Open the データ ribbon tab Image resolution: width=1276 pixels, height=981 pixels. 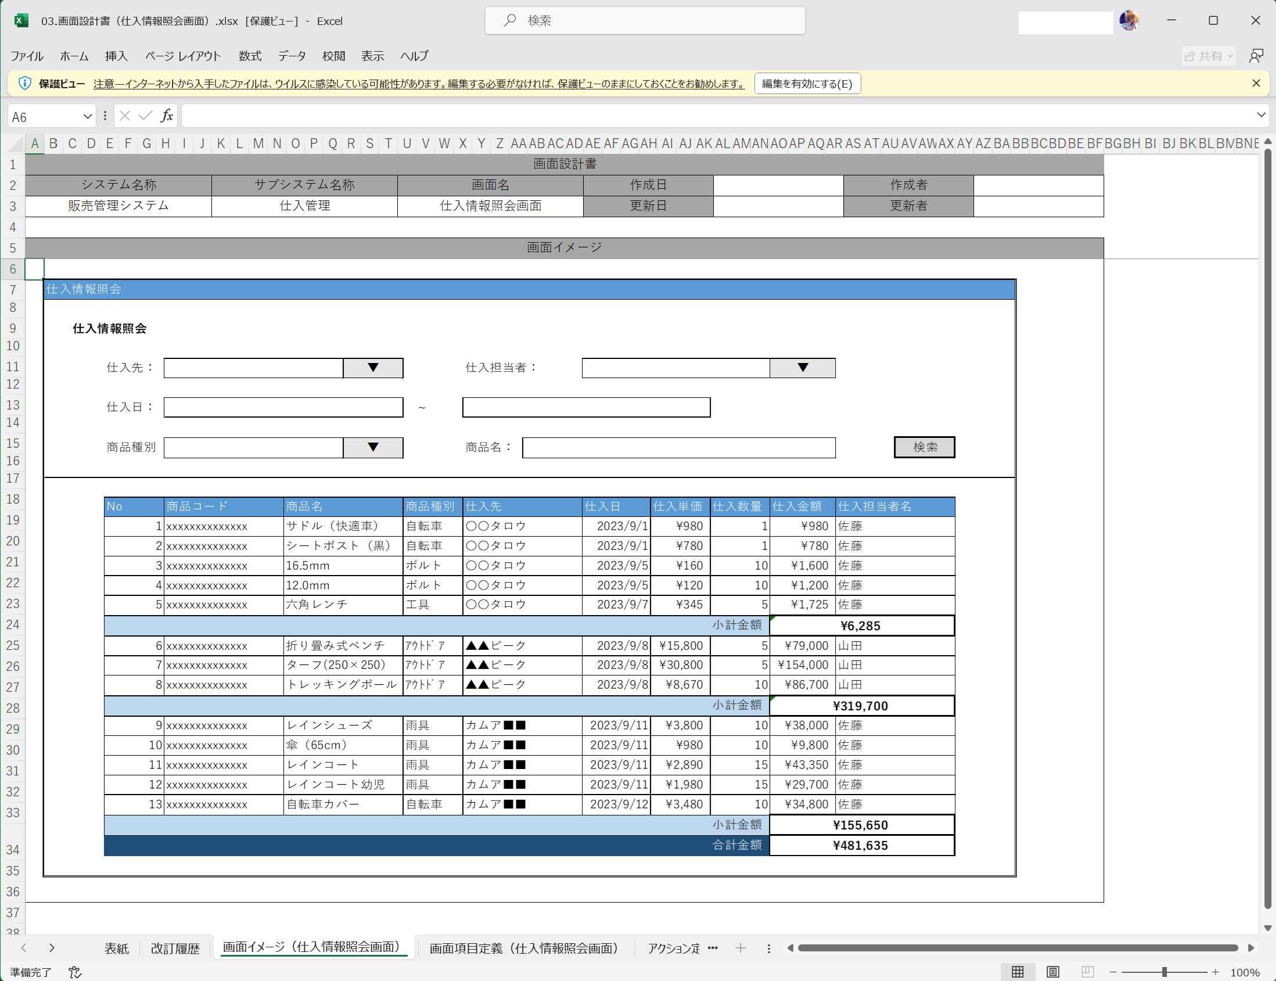[x=292, y=56]
